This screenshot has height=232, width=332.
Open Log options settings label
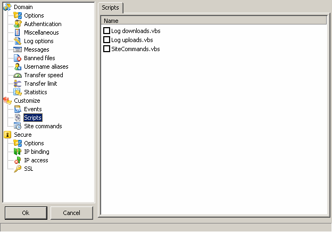(x=39, y=41)
